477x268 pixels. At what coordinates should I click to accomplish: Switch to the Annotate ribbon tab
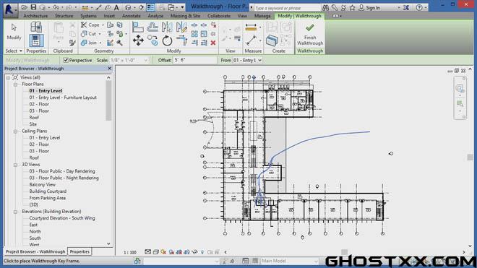tap(132, 16)
